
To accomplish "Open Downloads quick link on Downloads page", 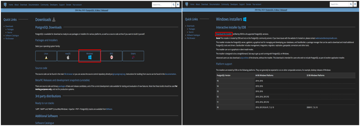I will click(x=9, y=26).
